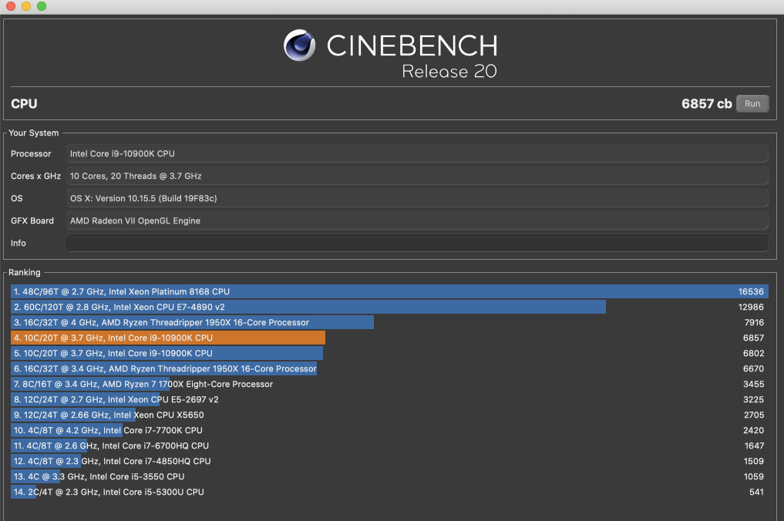Select ranking row 11 Core i7-6700HQ
784x521 pixels.
tap(389, 445)
